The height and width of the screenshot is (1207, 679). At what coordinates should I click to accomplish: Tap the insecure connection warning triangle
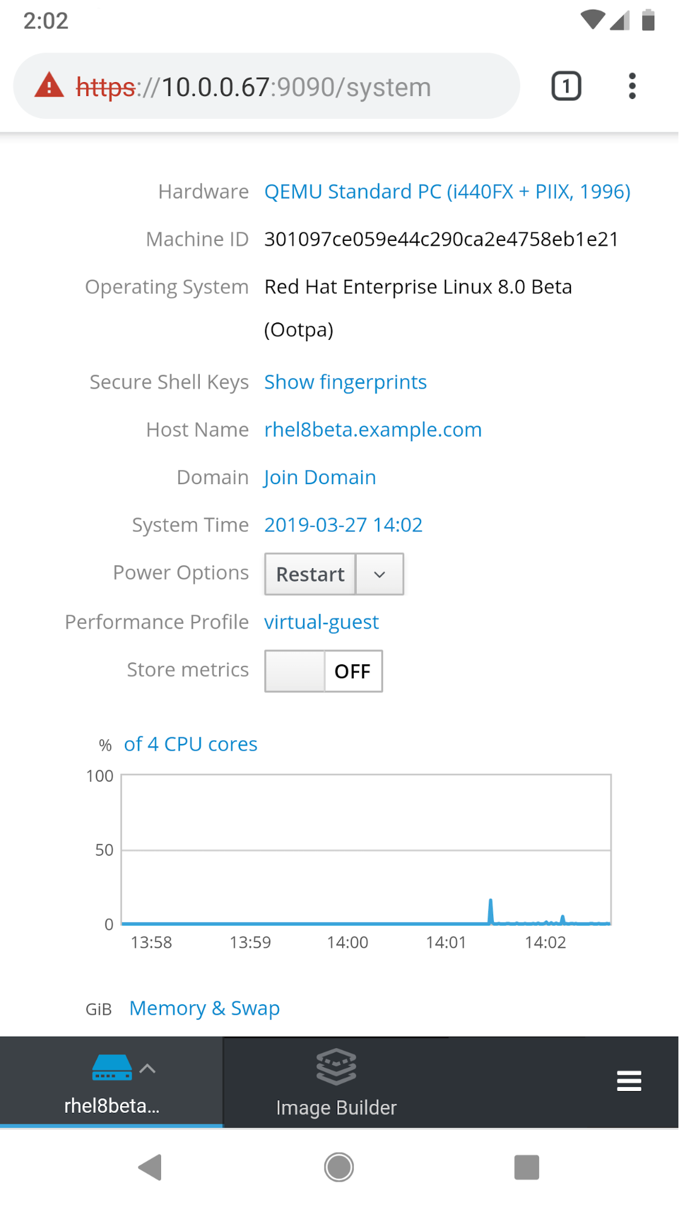click(x=49, y=86)
